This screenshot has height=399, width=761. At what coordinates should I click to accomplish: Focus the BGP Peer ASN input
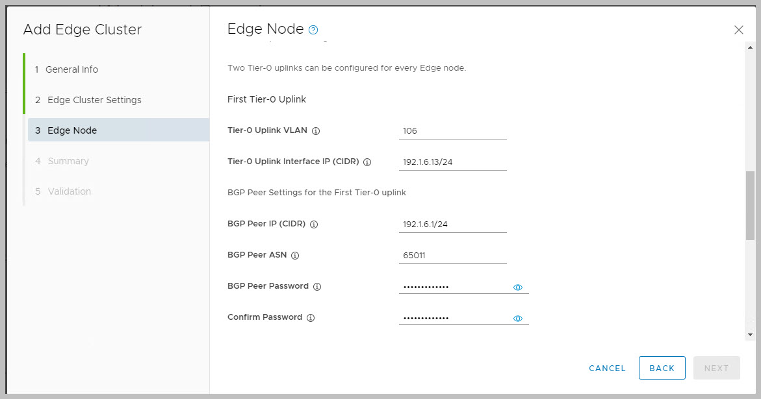coord(452,256)
